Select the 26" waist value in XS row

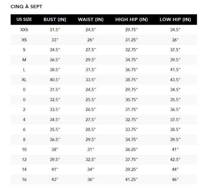[91, 40]
